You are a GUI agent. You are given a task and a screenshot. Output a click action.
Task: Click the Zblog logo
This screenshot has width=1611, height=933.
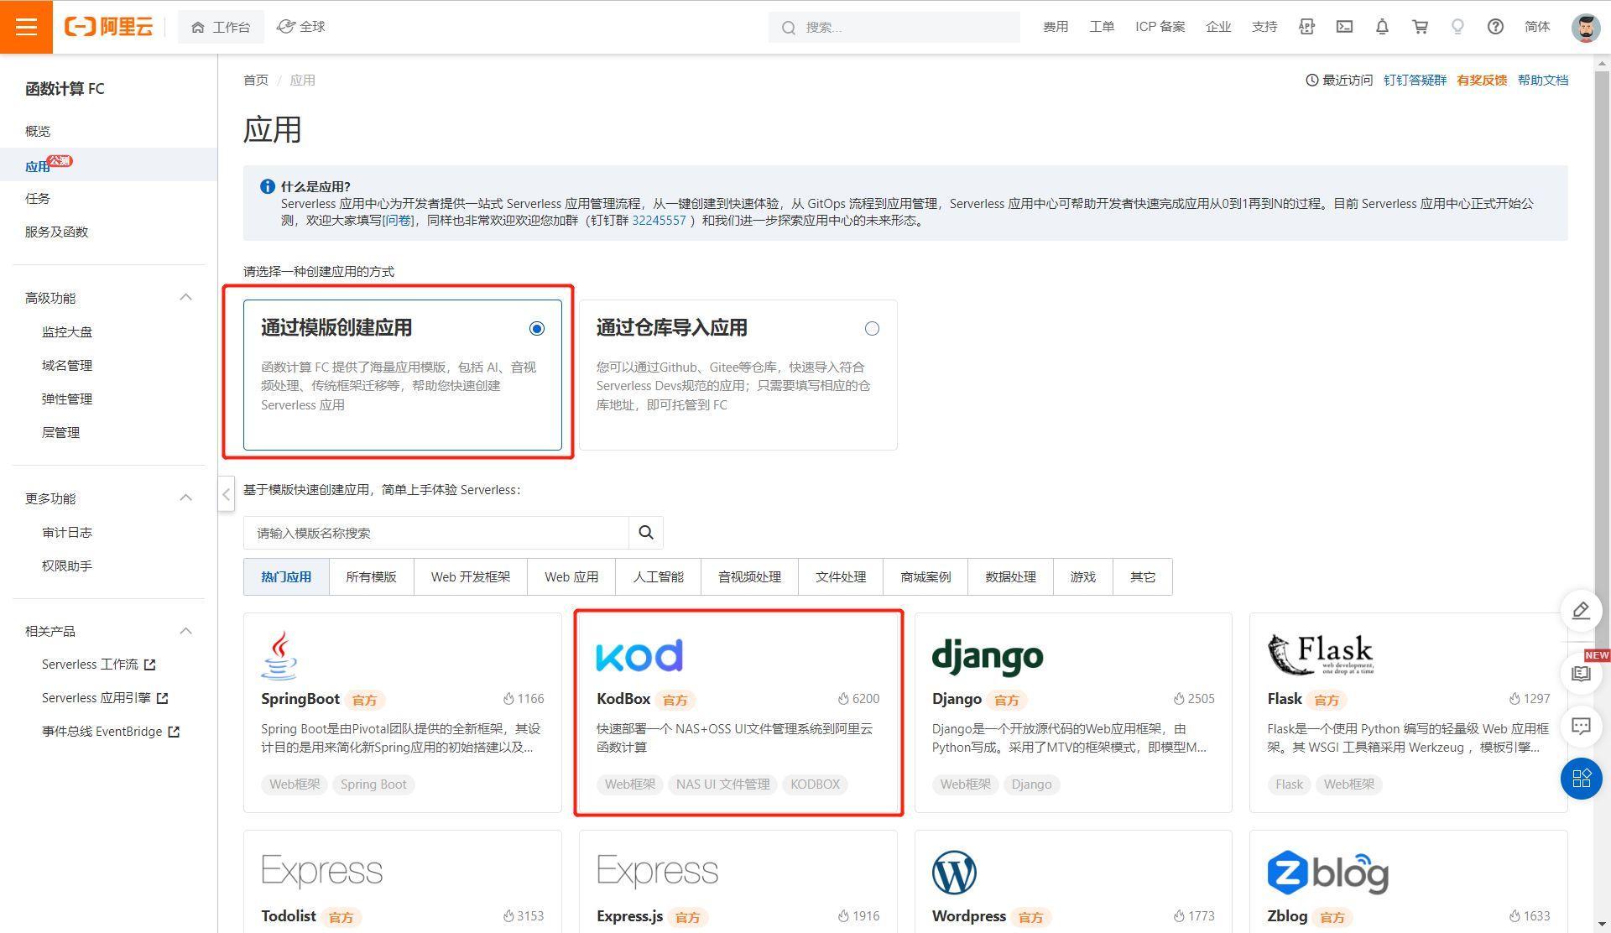tap(1327, 873)
